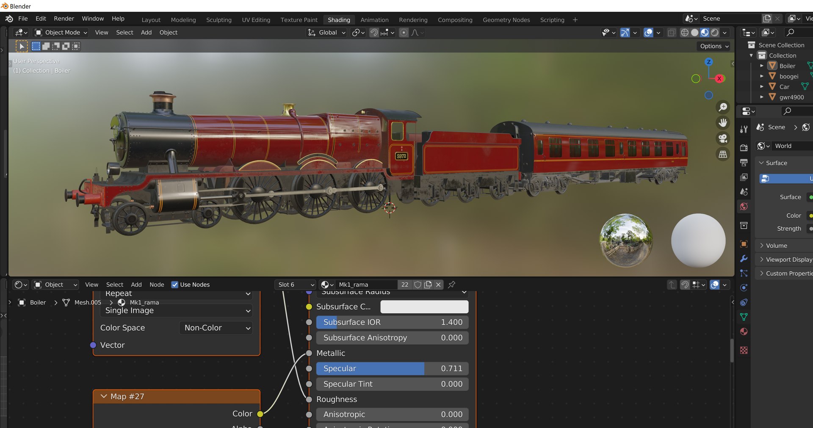Expand the gwr4900 object in outliner
Screen dimensions: 813x428
[x=762, y=97]
